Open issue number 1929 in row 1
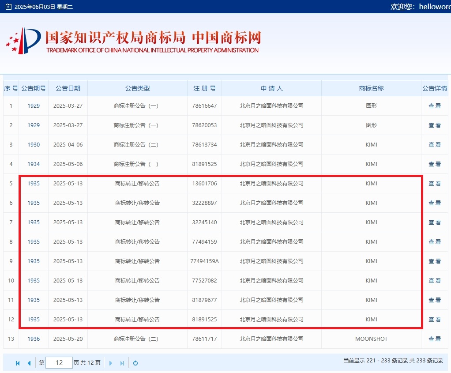 [x=34, y=105]
